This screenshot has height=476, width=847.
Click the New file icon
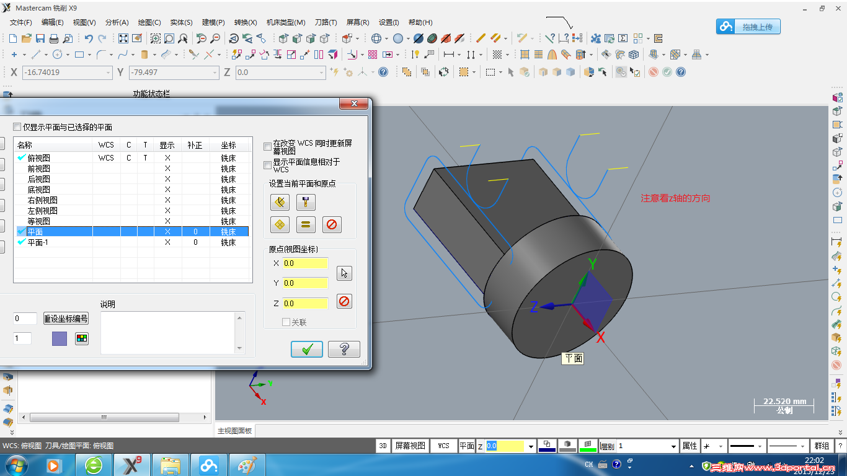(14, 38)
